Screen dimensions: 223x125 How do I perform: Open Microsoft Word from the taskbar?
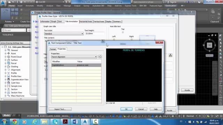click(x=75, y=122)
